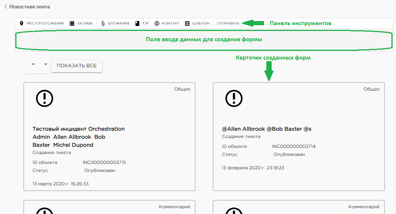
Task: Click alert icon on INC000000003714 card
Action: (x=234, y=99)
